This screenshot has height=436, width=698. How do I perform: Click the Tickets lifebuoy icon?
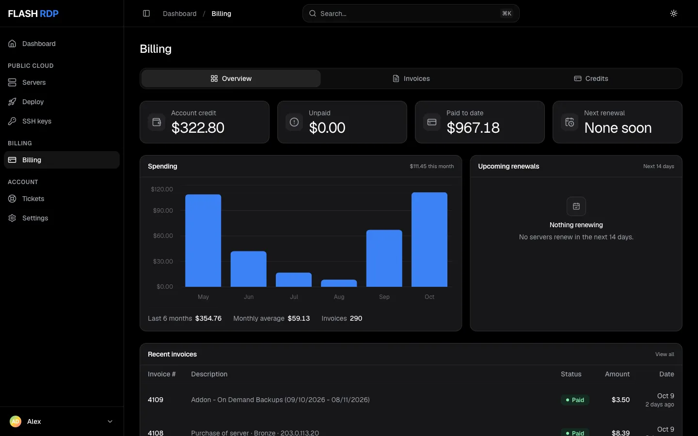12,199
